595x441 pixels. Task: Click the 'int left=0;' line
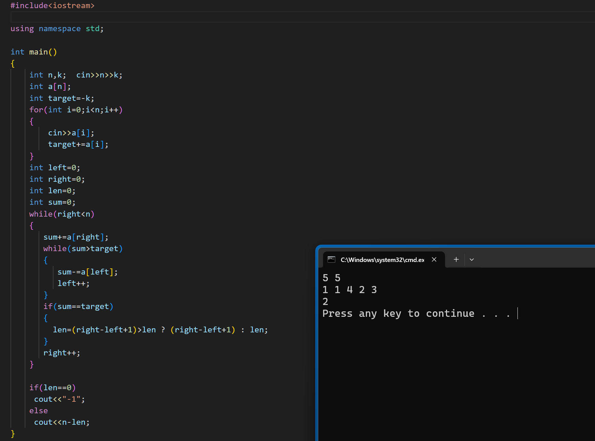click(55, 168)
